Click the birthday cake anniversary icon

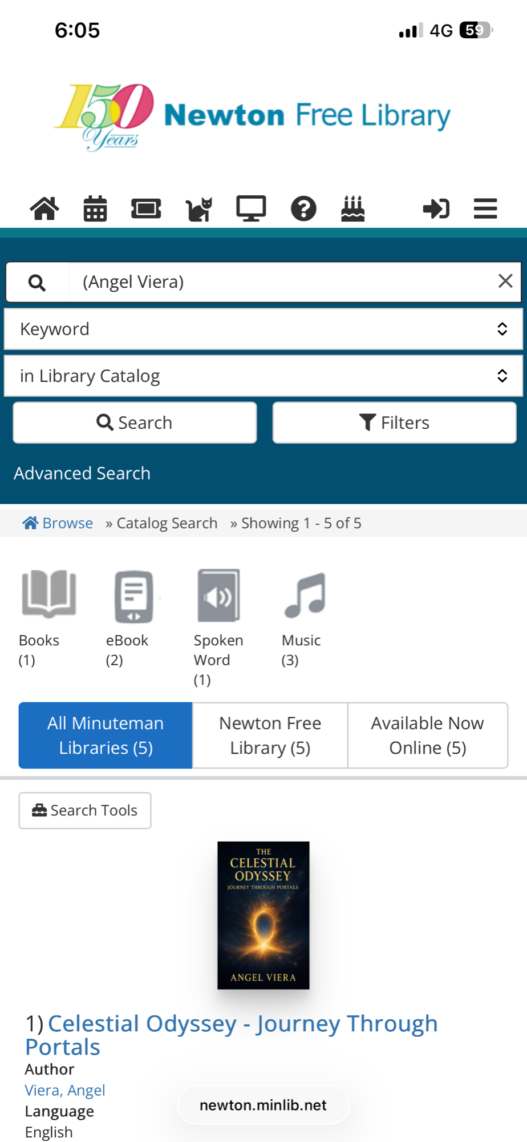click(x=353, y=208)
